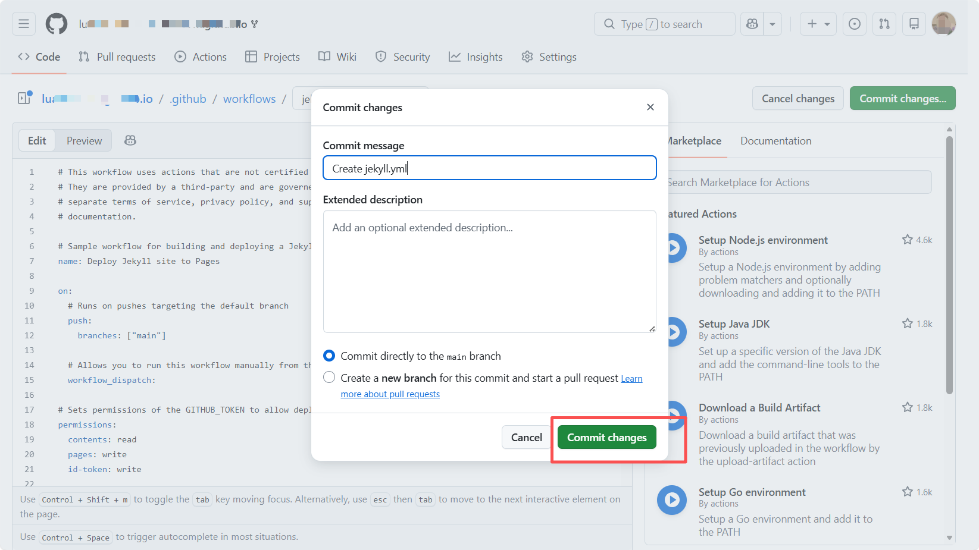Select Commit directly to the main branch
The image size is (979, 550).
[x=329, y=356]
